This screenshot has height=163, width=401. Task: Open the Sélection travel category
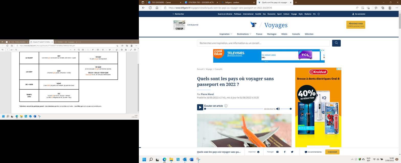[x=309, y=34]
